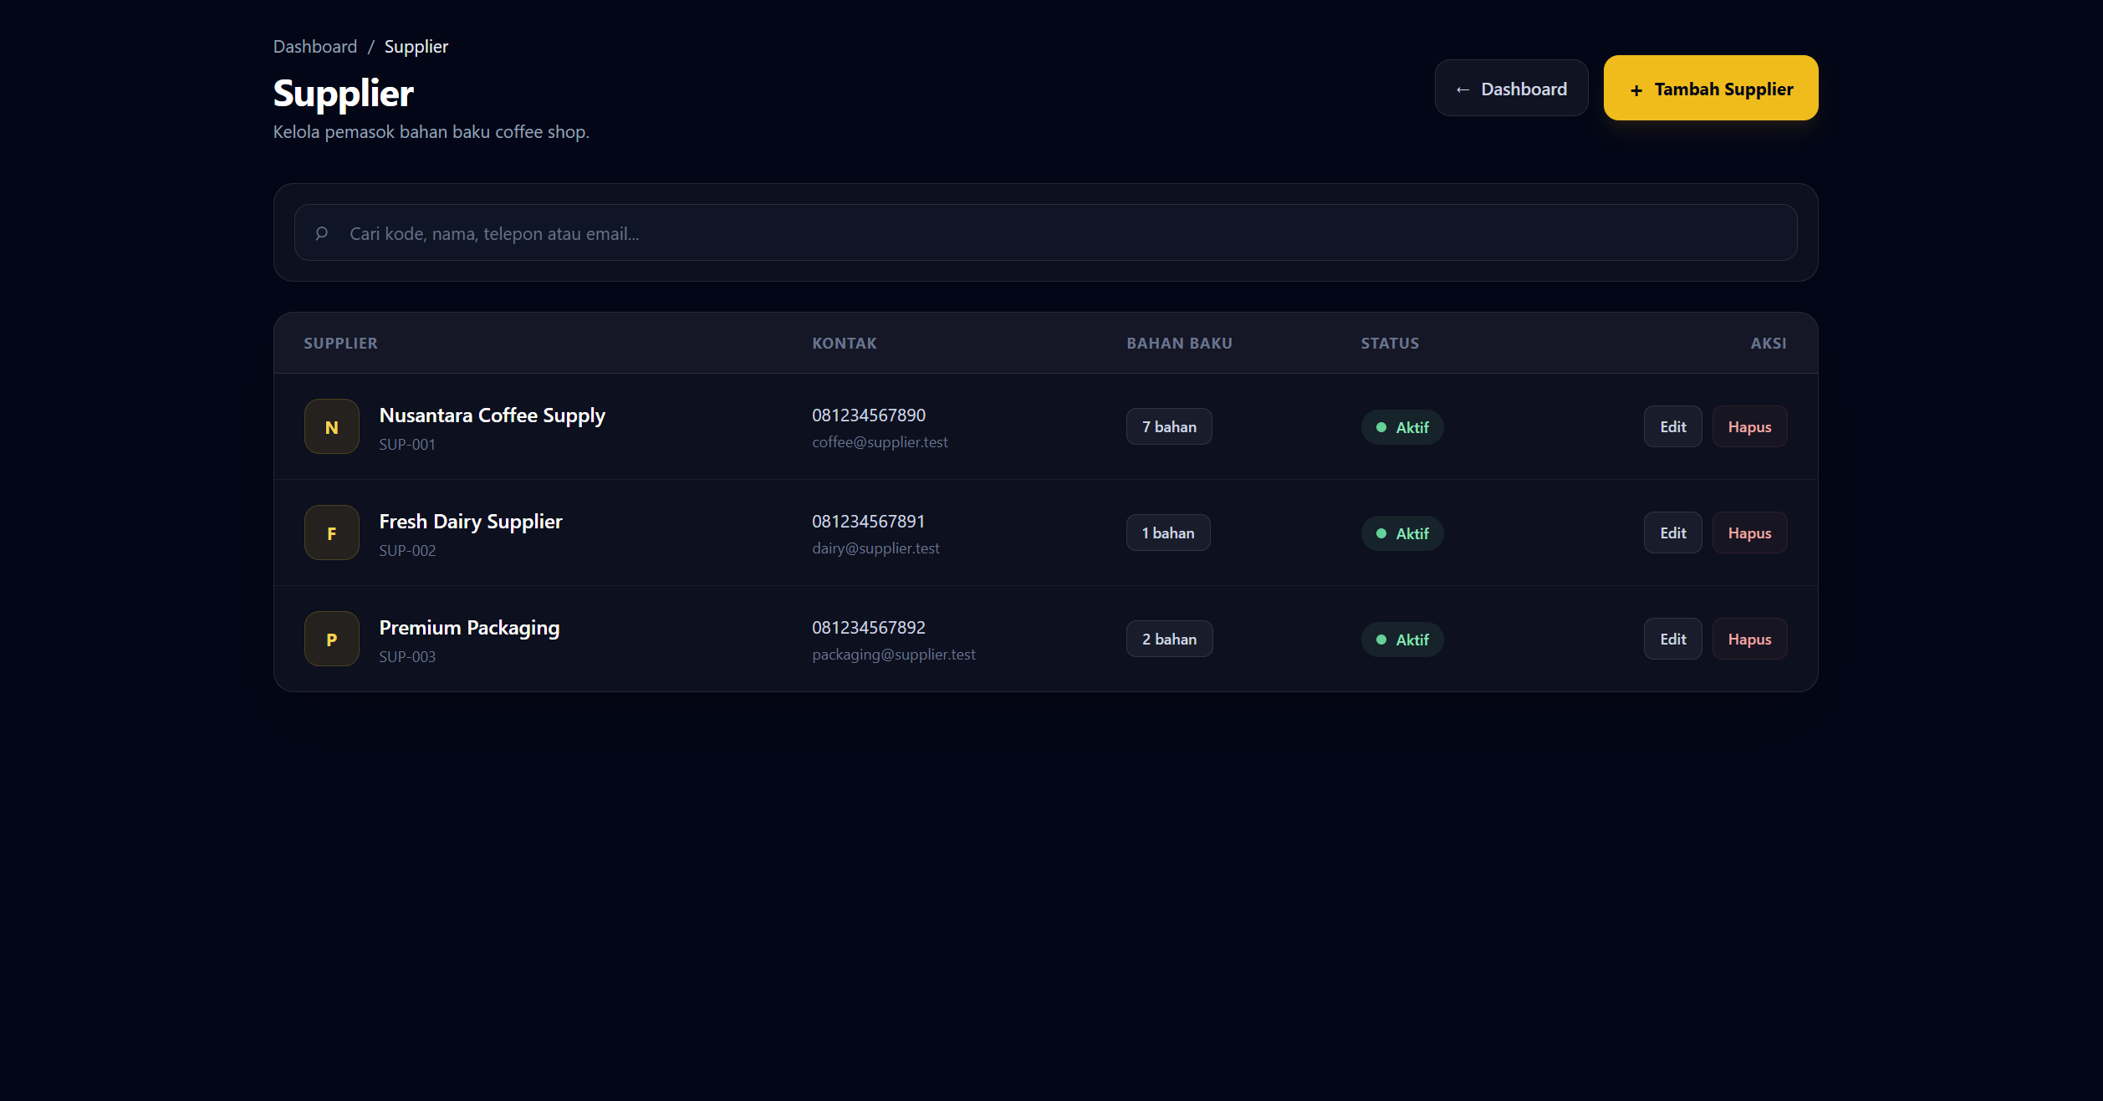Click the BAHAN BAKU column header
The image size is (2103, 1101).
click(x=1179, y=344)
